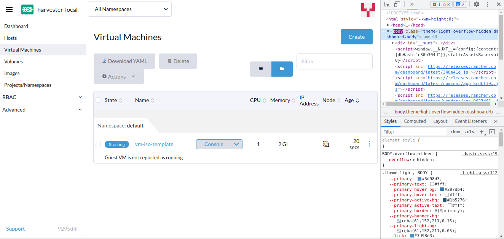The height and width of the screenshot is (239, 504).
Task: Open DevTools customize three-dot menu
Action: 487,5
